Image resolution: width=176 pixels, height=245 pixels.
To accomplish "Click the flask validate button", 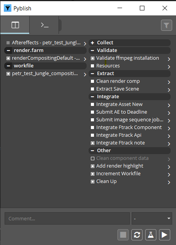I will point(151,235).
